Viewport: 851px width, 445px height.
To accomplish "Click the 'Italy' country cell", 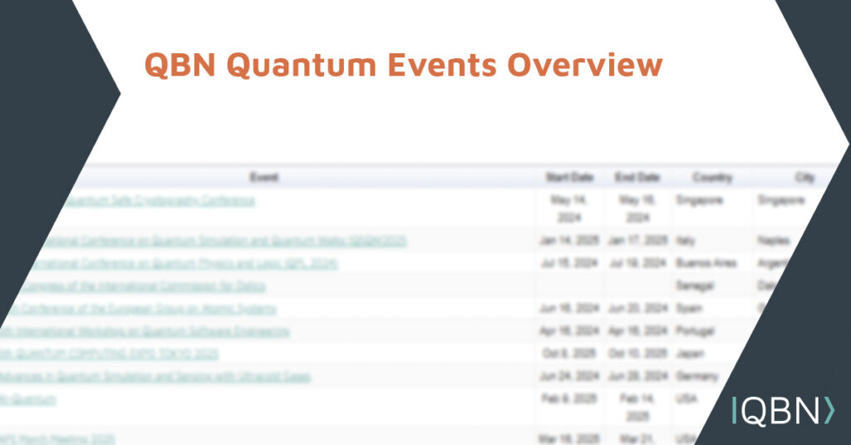I will tap(686, 240).
